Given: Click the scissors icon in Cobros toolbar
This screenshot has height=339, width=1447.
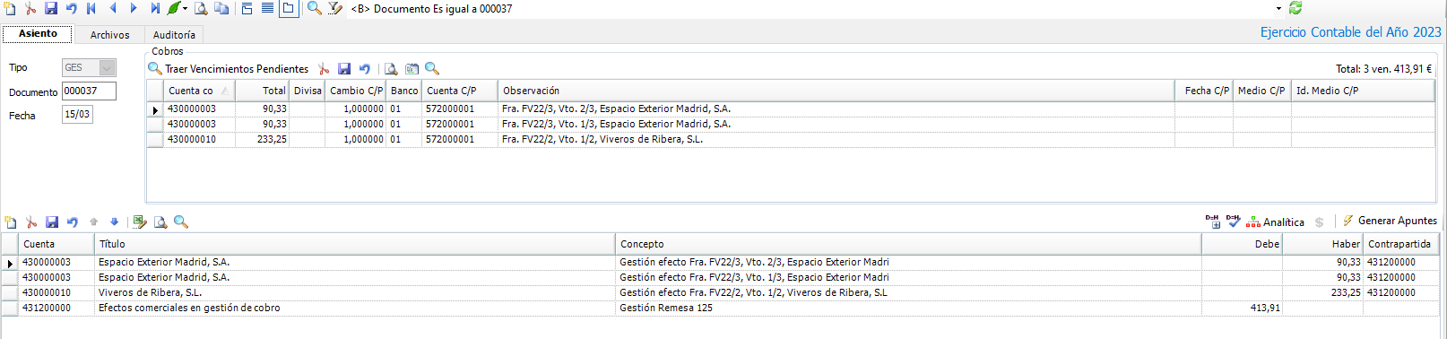Looking at the screenshot, I should tap(324, 68).
